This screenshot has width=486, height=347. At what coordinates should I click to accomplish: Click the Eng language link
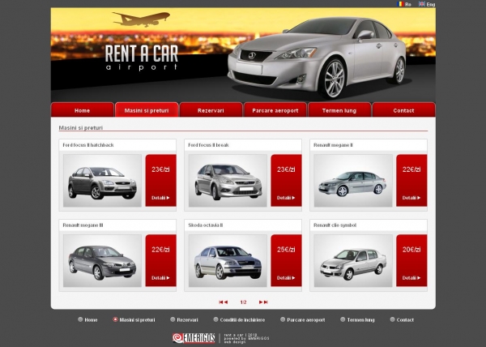[x=431, y=4]
